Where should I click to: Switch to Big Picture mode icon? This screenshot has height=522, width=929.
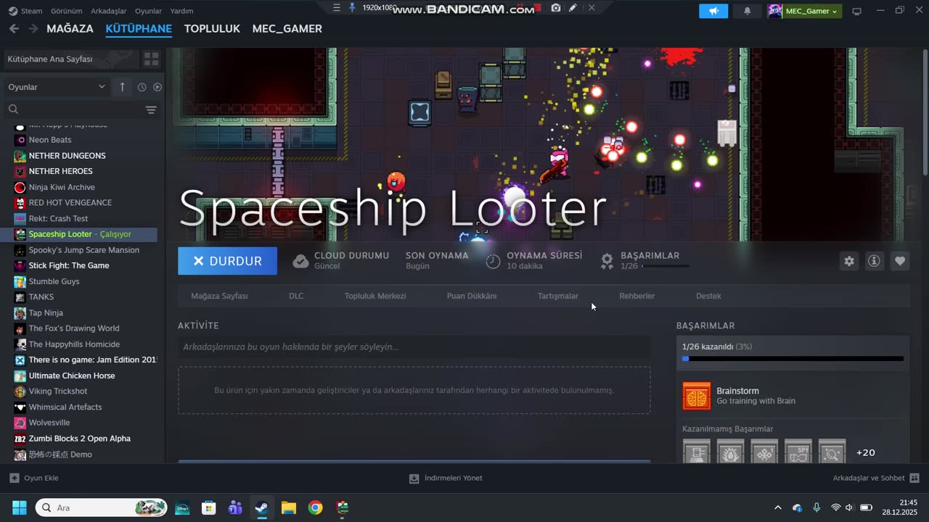[856, 11]
